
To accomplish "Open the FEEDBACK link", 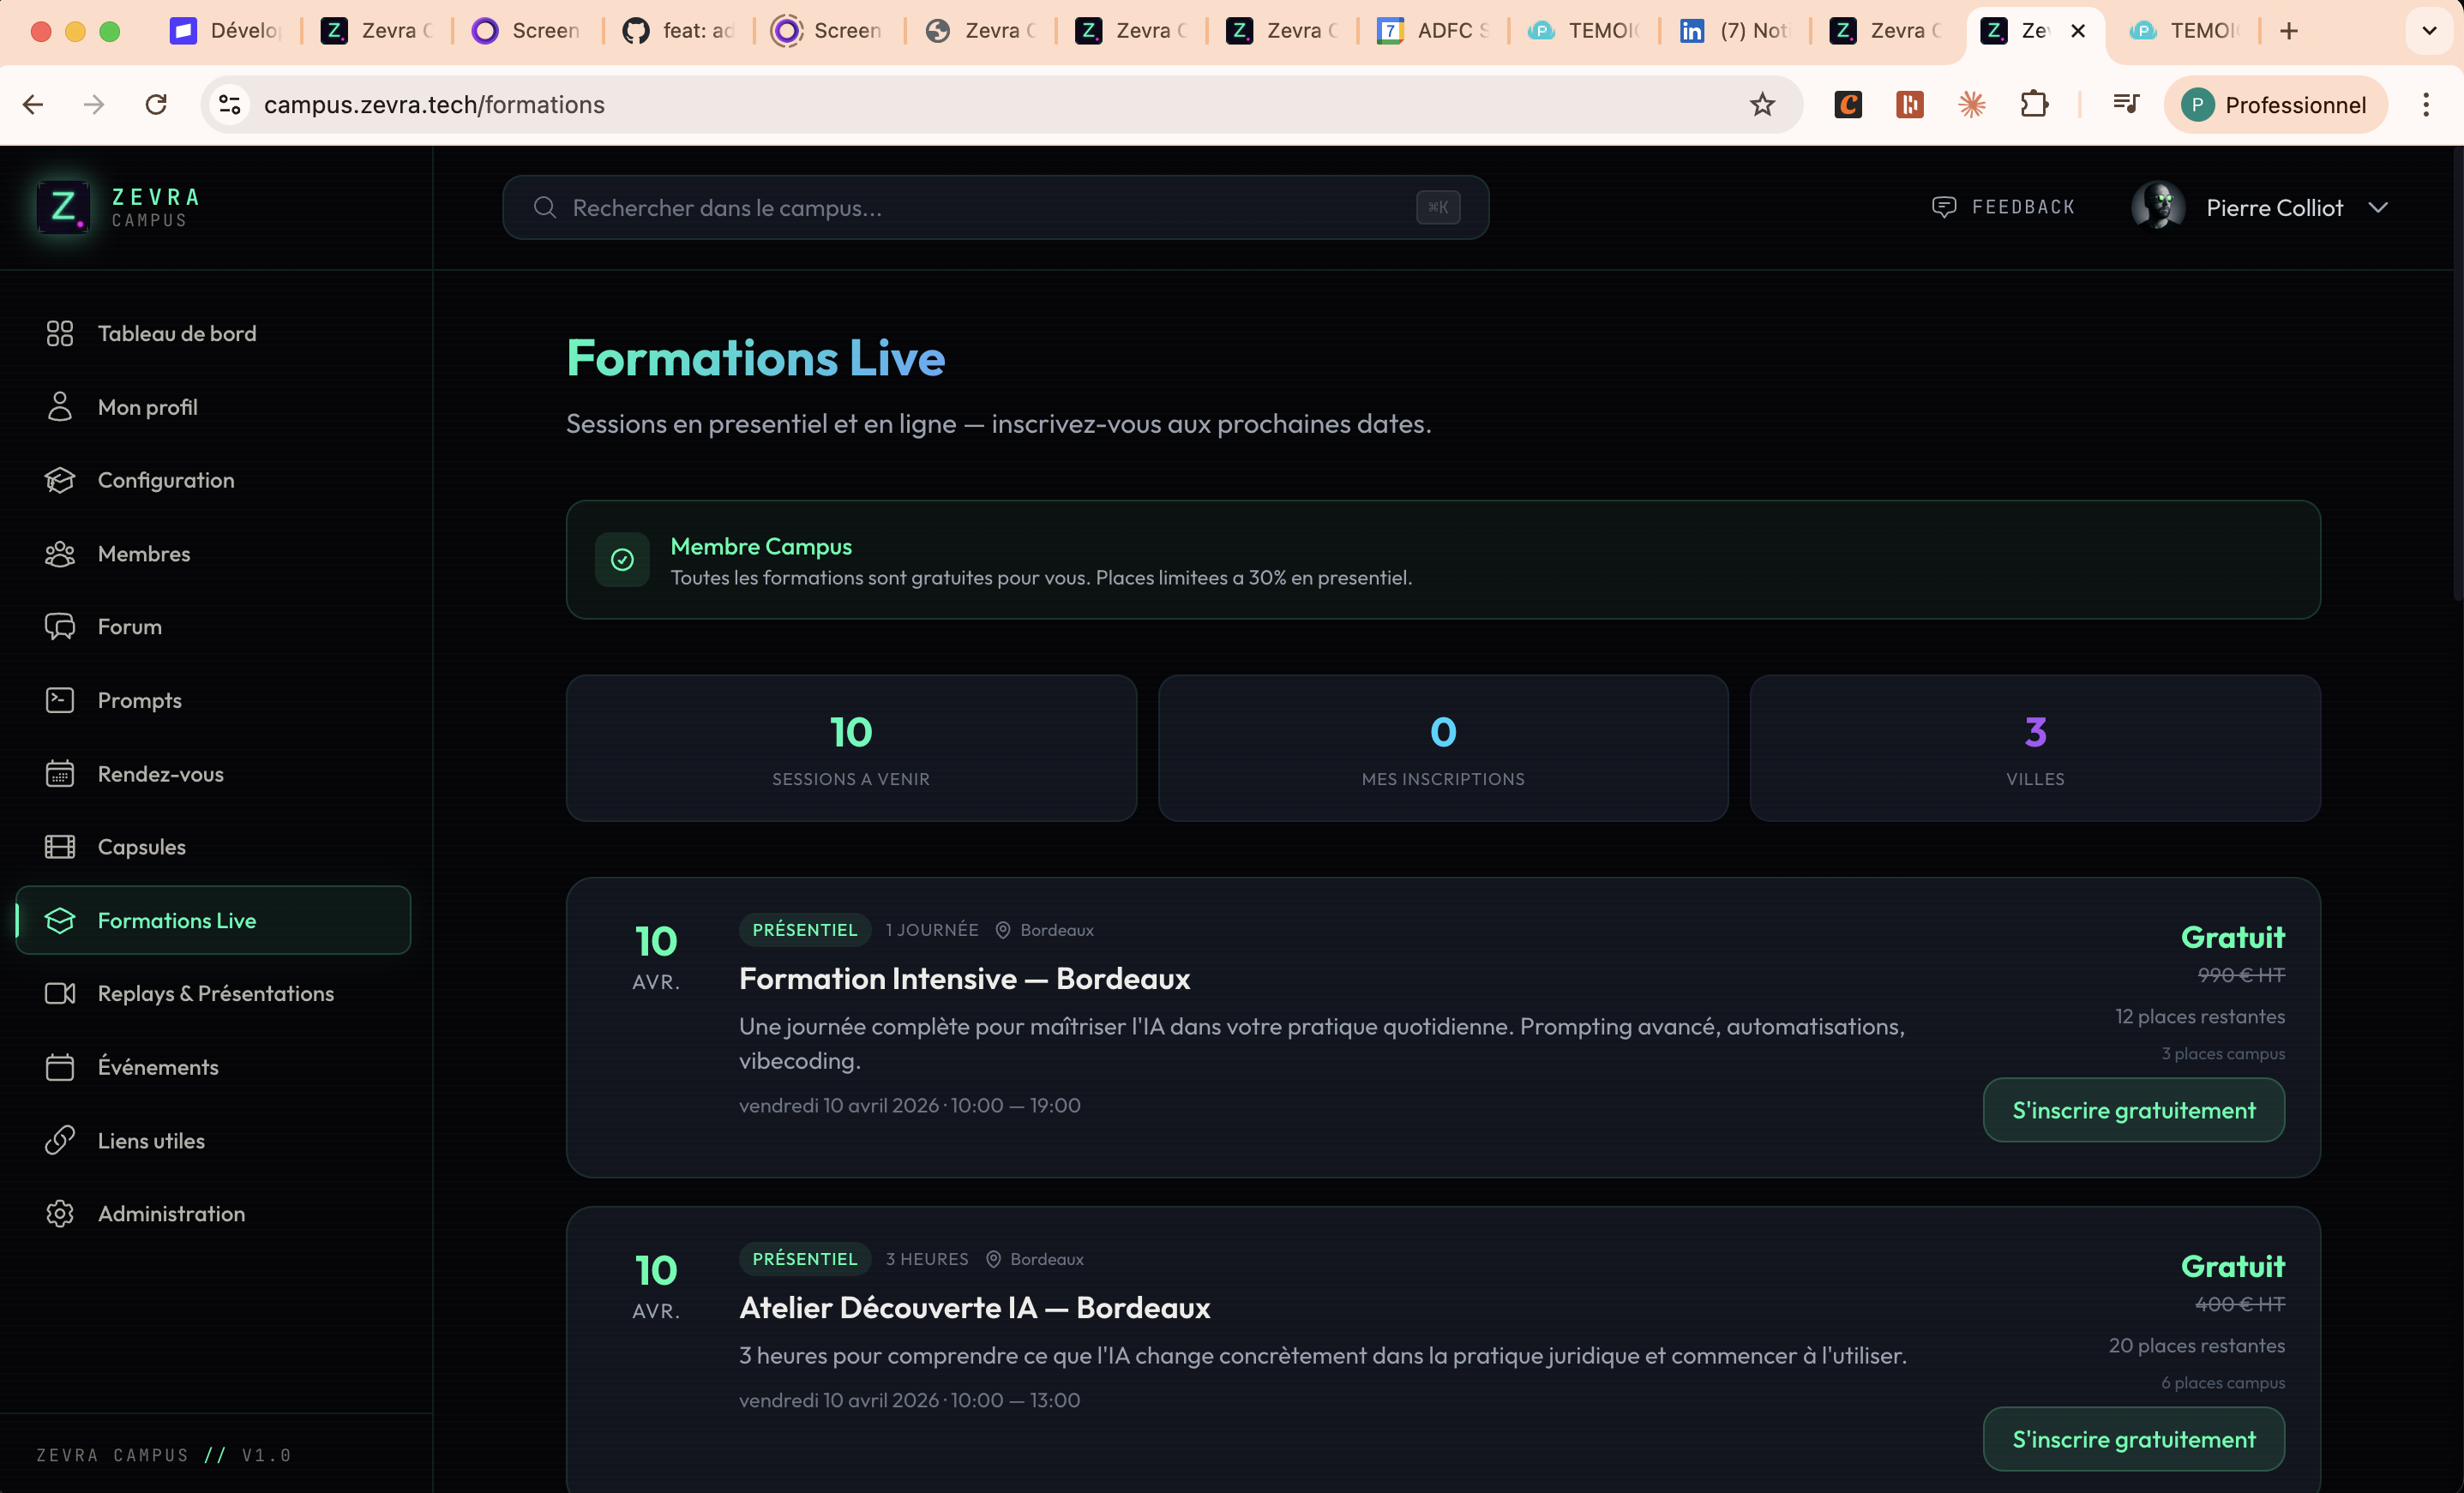I will tap(2004, 206).
